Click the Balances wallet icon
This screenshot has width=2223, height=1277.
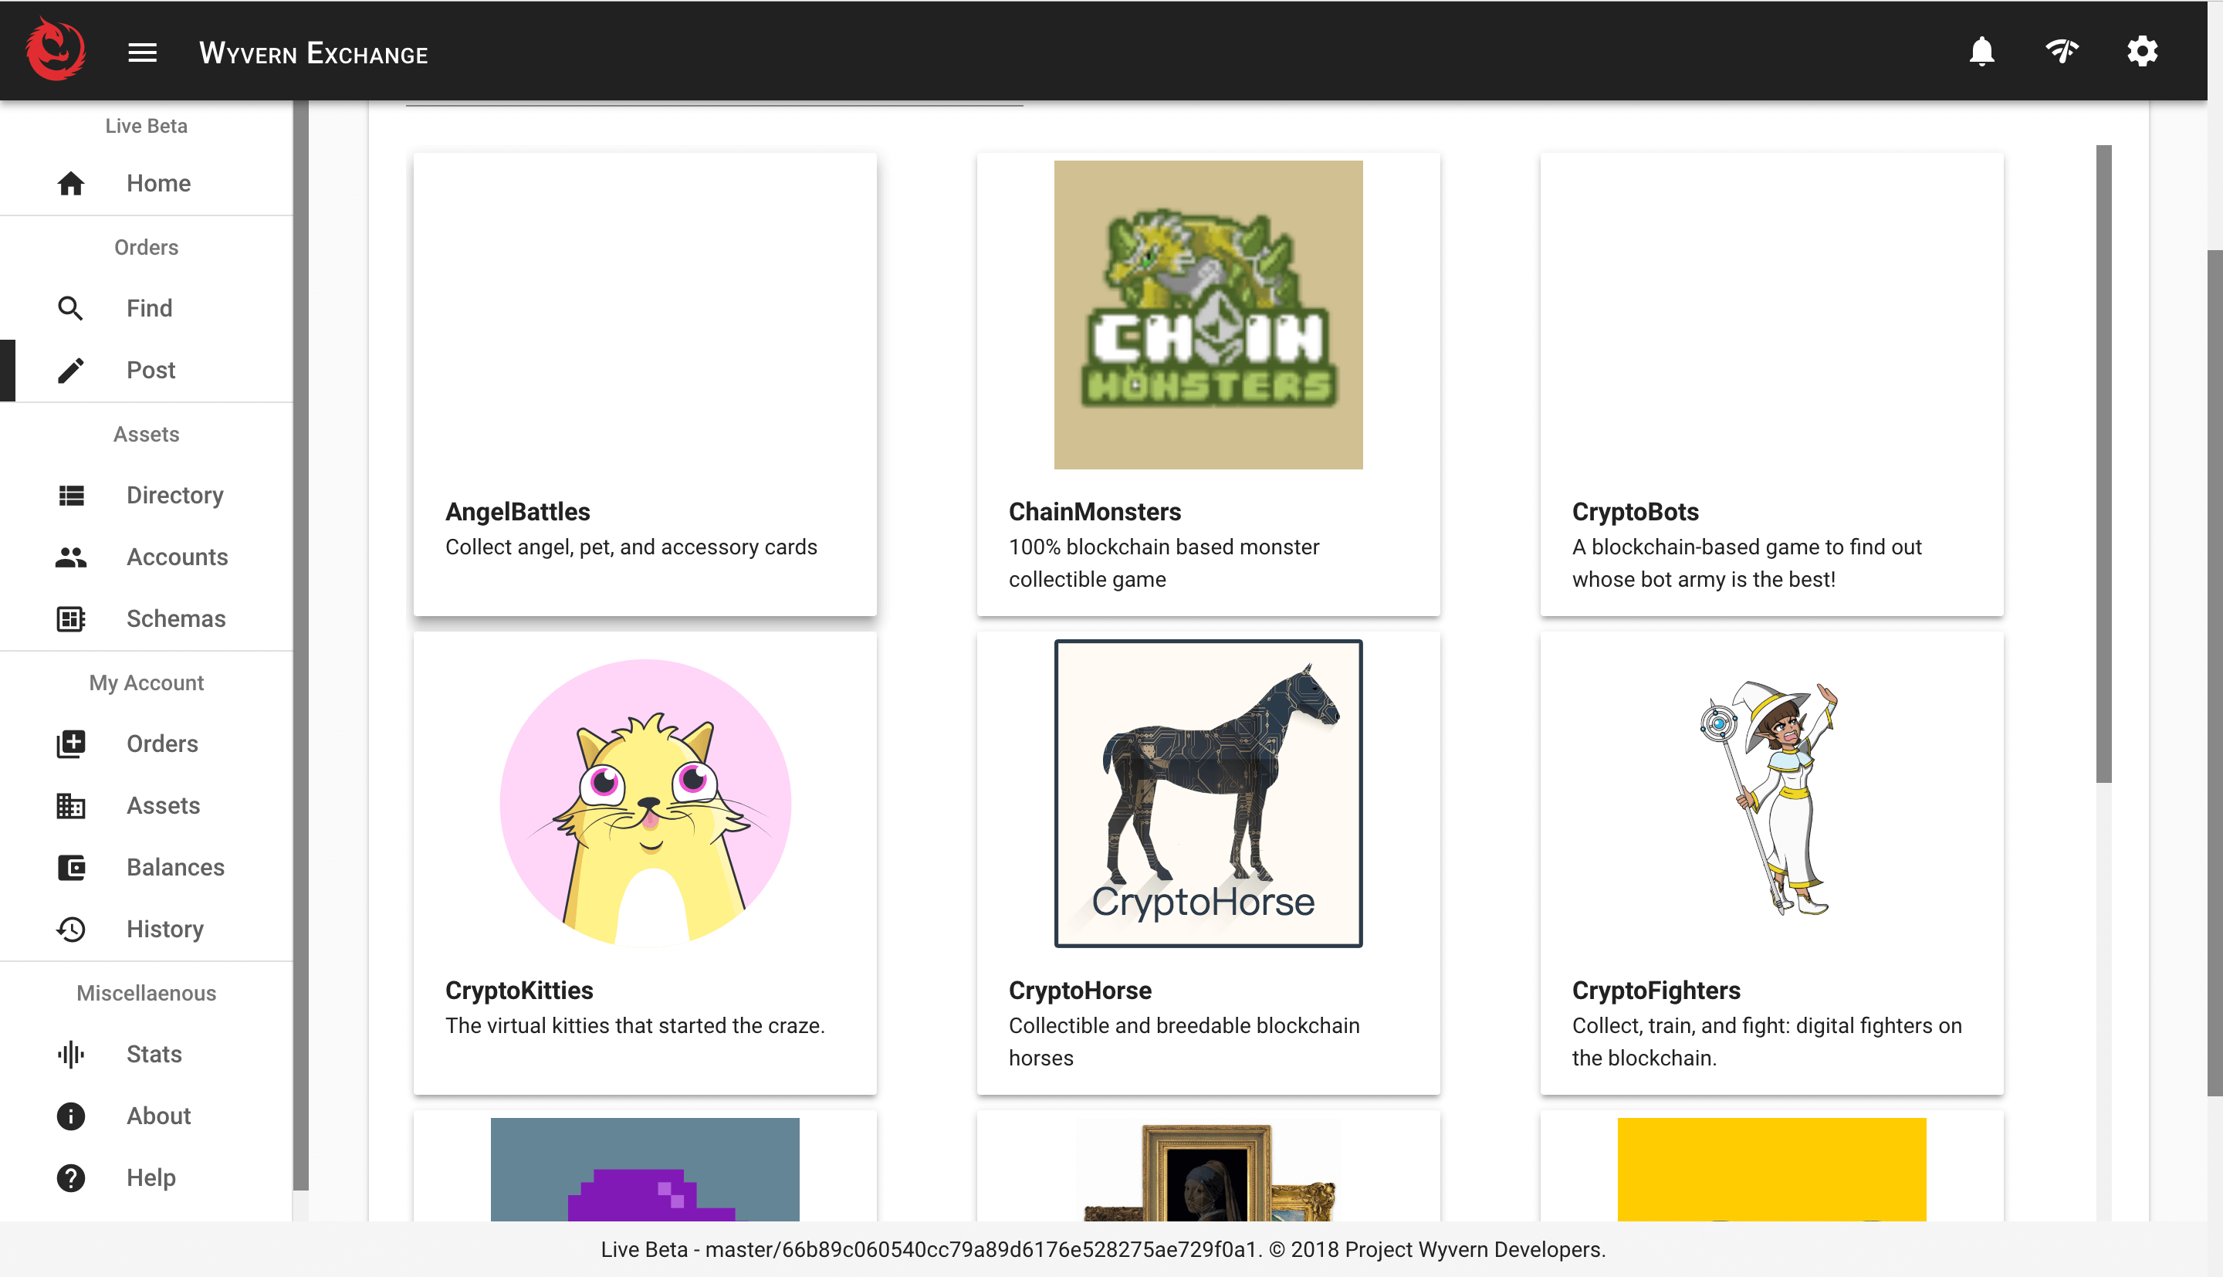click(71, 867)
